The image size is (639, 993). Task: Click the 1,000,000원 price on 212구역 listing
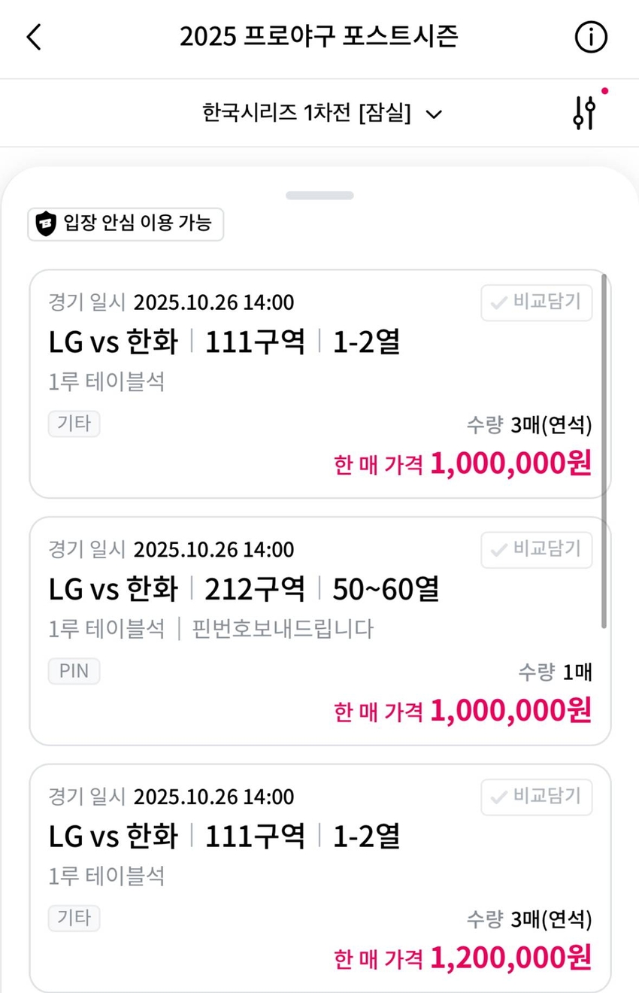(x=511, y=711)
